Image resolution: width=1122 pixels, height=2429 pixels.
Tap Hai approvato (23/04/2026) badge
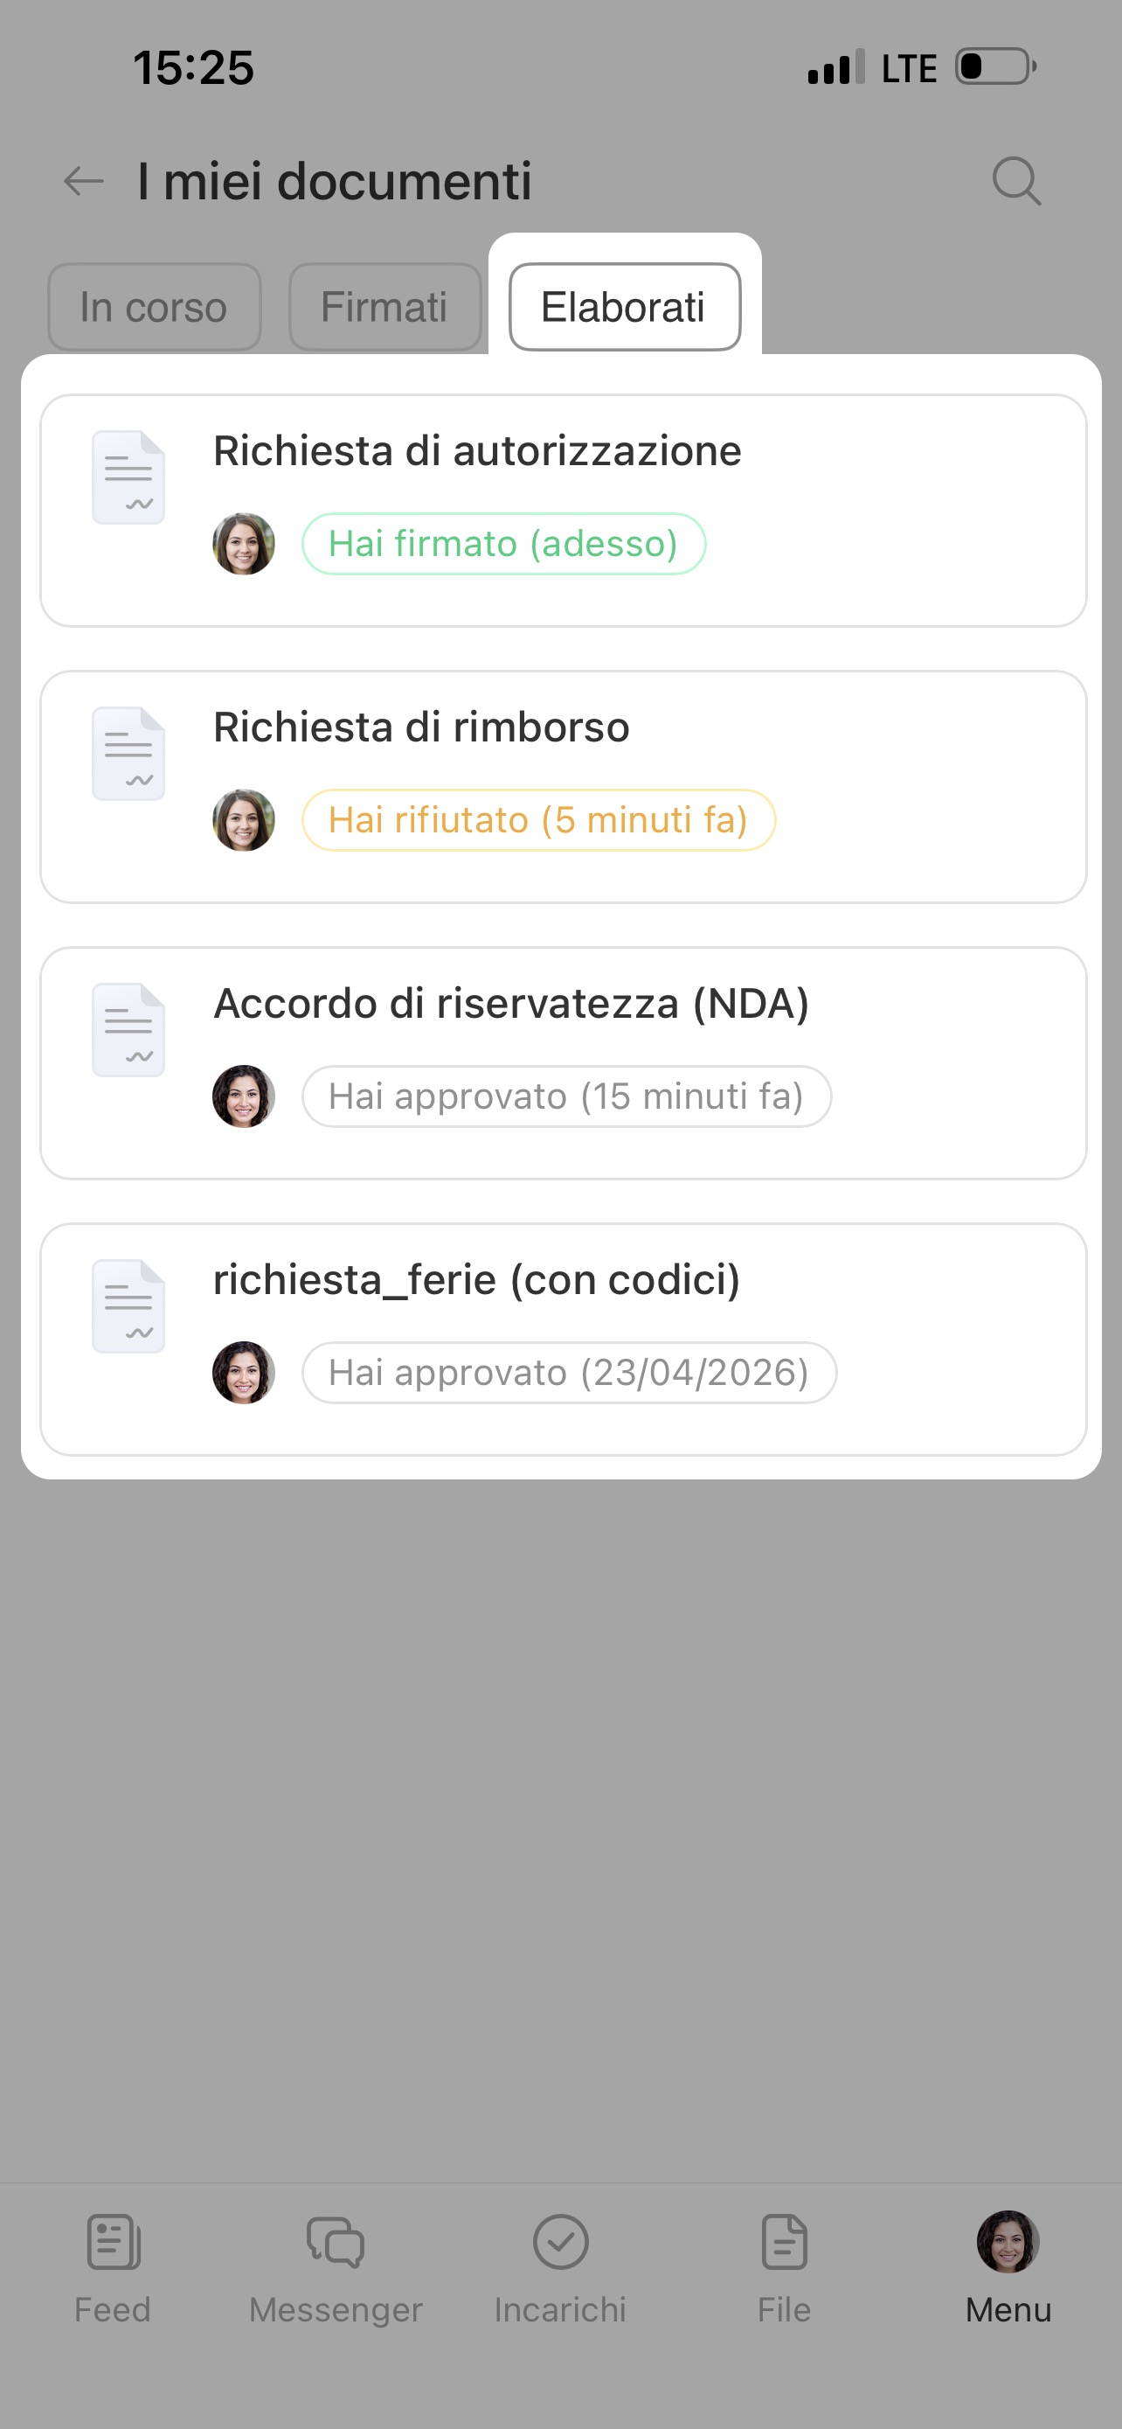[569, 1373]
